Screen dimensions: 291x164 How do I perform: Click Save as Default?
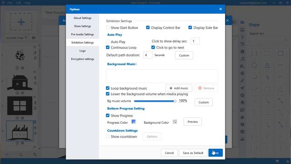coord(193,153)
